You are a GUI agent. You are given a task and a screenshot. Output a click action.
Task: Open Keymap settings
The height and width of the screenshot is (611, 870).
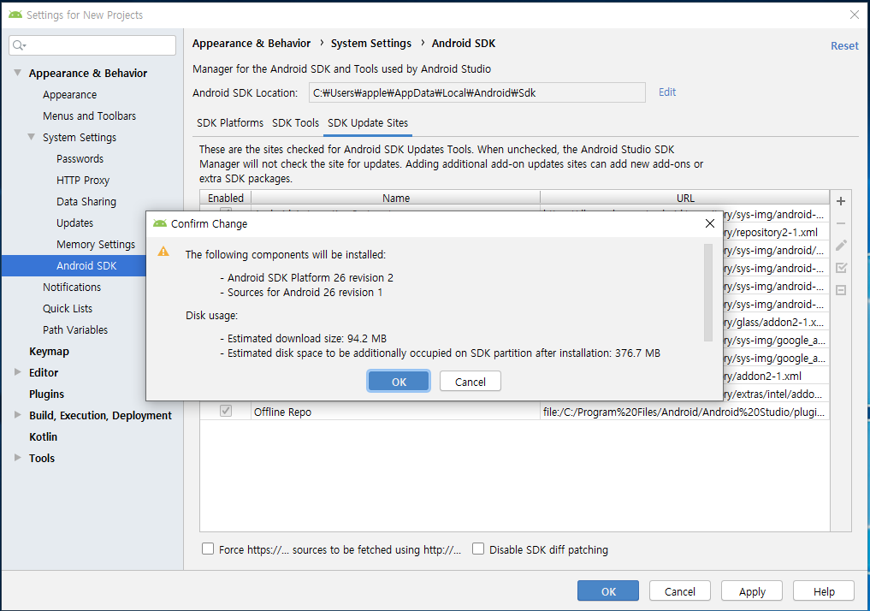coord(49,352)
